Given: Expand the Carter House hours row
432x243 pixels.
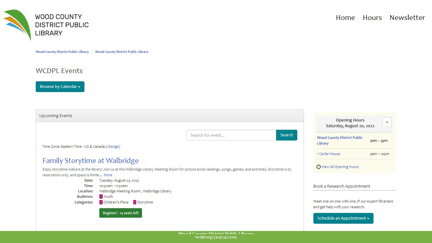Looking at the screenshot, I should (x=318, y=154).
